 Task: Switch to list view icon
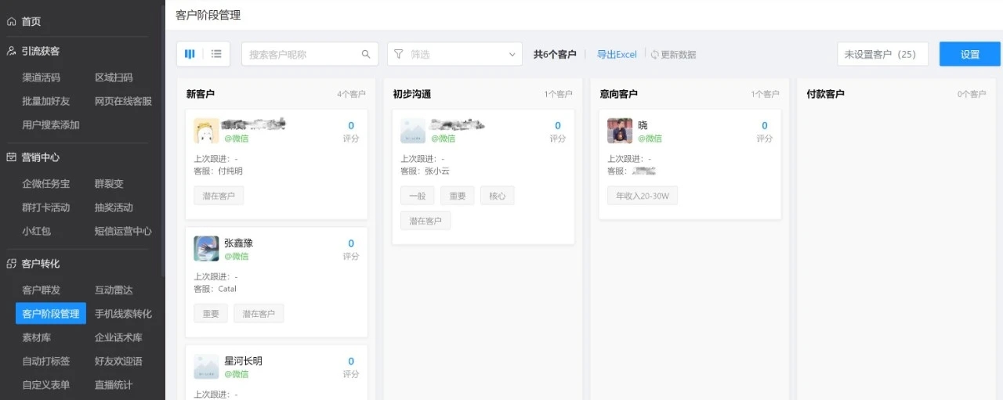click(x=216, y=54)
